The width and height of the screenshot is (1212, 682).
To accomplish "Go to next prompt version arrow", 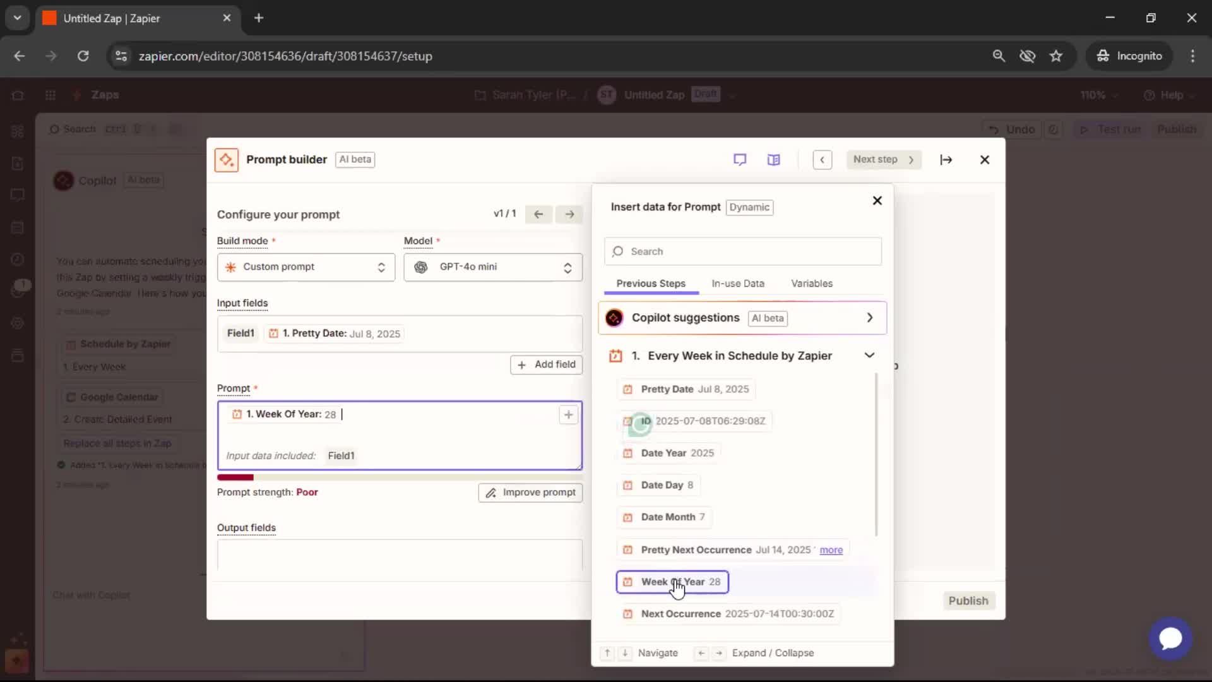I will tap(569, 214).
